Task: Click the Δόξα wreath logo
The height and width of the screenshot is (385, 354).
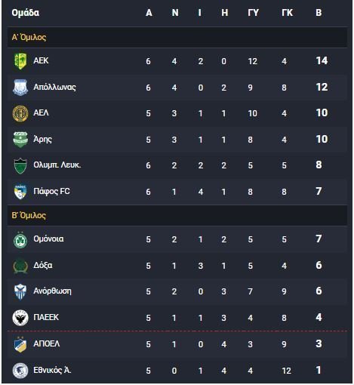Action: pyautogui.click(x=20, y=266)
